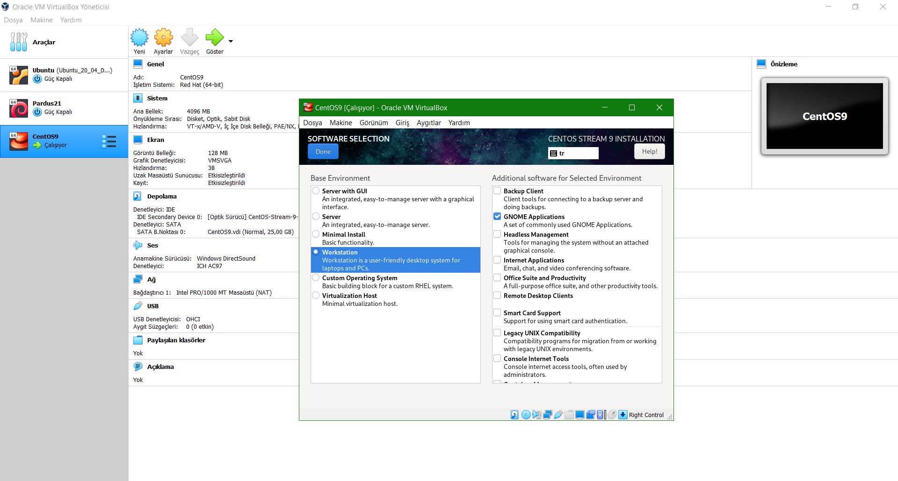Screen dimensions: 898x481
Task: Click the Açıklama section icon
Action: click(x=138, y=367)
